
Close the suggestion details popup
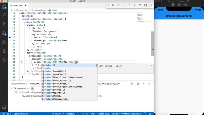pos(152,65)
